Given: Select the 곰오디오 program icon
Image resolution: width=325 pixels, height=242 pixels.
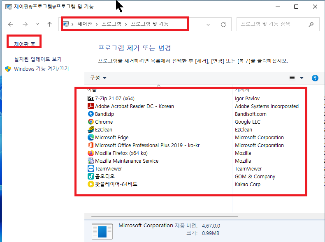Looking at the screenshot, I should (91, 176).
